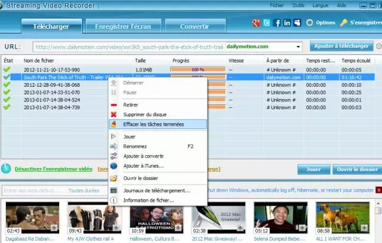Click the red X Supprimer du disque icon
The image size is (382, 243).
click(114, 114)
